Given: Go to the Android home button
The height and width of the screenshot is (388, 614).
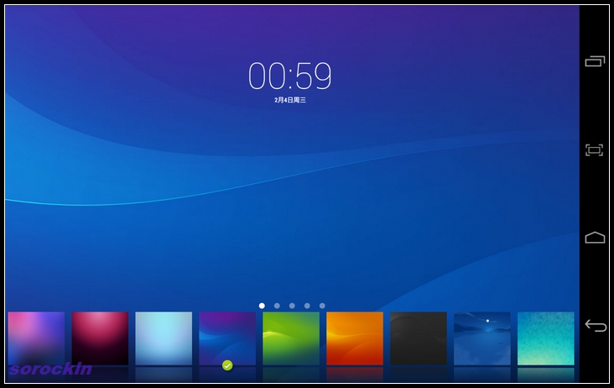Looking at the screenshot, I should point(595,238).
